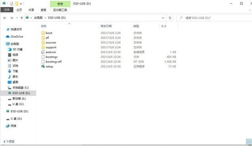Refresh the ESD-USB (D:) folder view

170,18
